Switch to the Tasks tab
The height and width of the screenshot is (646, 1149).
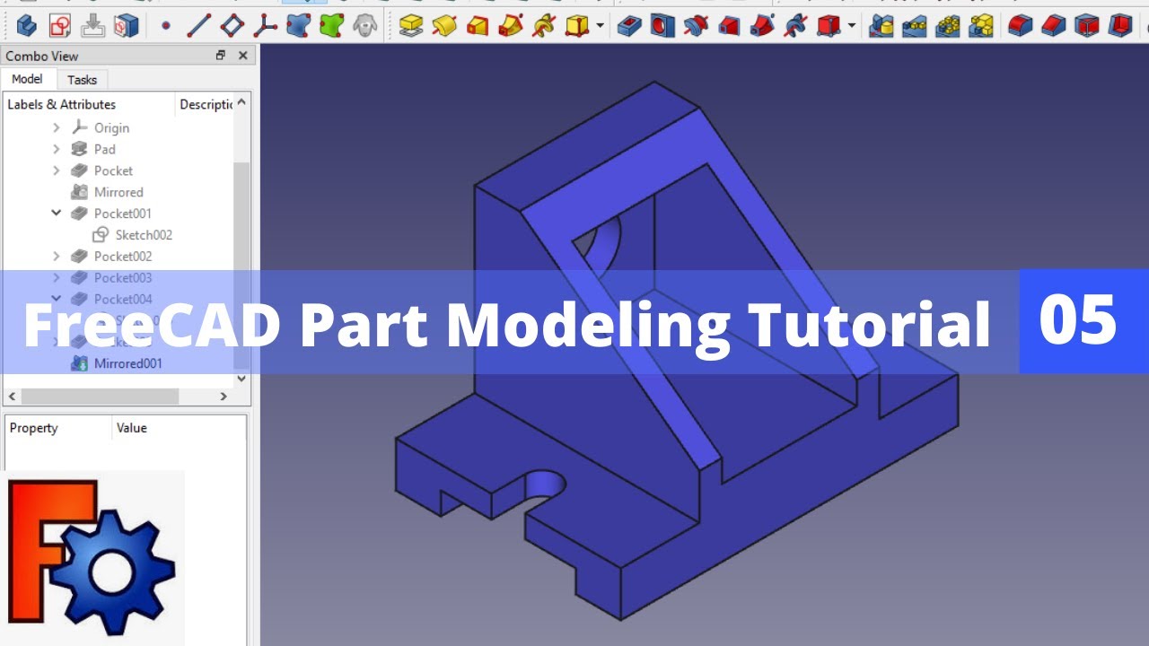[82, 80]
